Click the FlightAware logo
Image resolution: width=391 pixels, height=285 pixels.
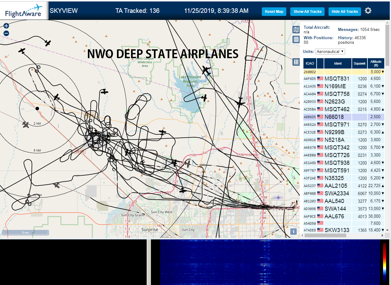[x=24, y=11]
